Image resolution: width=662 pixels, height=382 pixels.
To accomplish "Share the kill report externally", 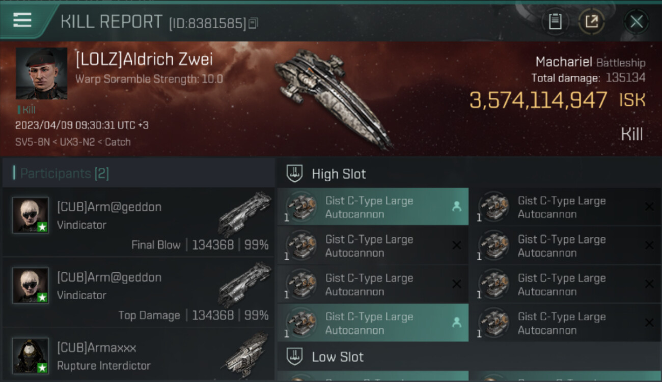I will click(x=591, y=21).
